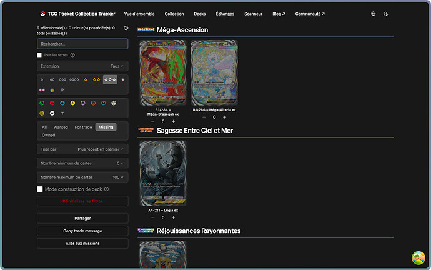Screen dimensions: 431x270
Task: Click the round island avatar badge
Action: pyautogui.click(x=419, y=258)
